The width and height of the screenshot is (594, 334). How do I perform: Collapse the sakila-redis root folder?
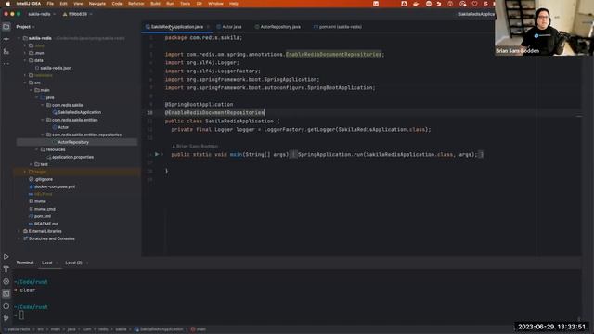pyautogui.click(x=19, y=38)
